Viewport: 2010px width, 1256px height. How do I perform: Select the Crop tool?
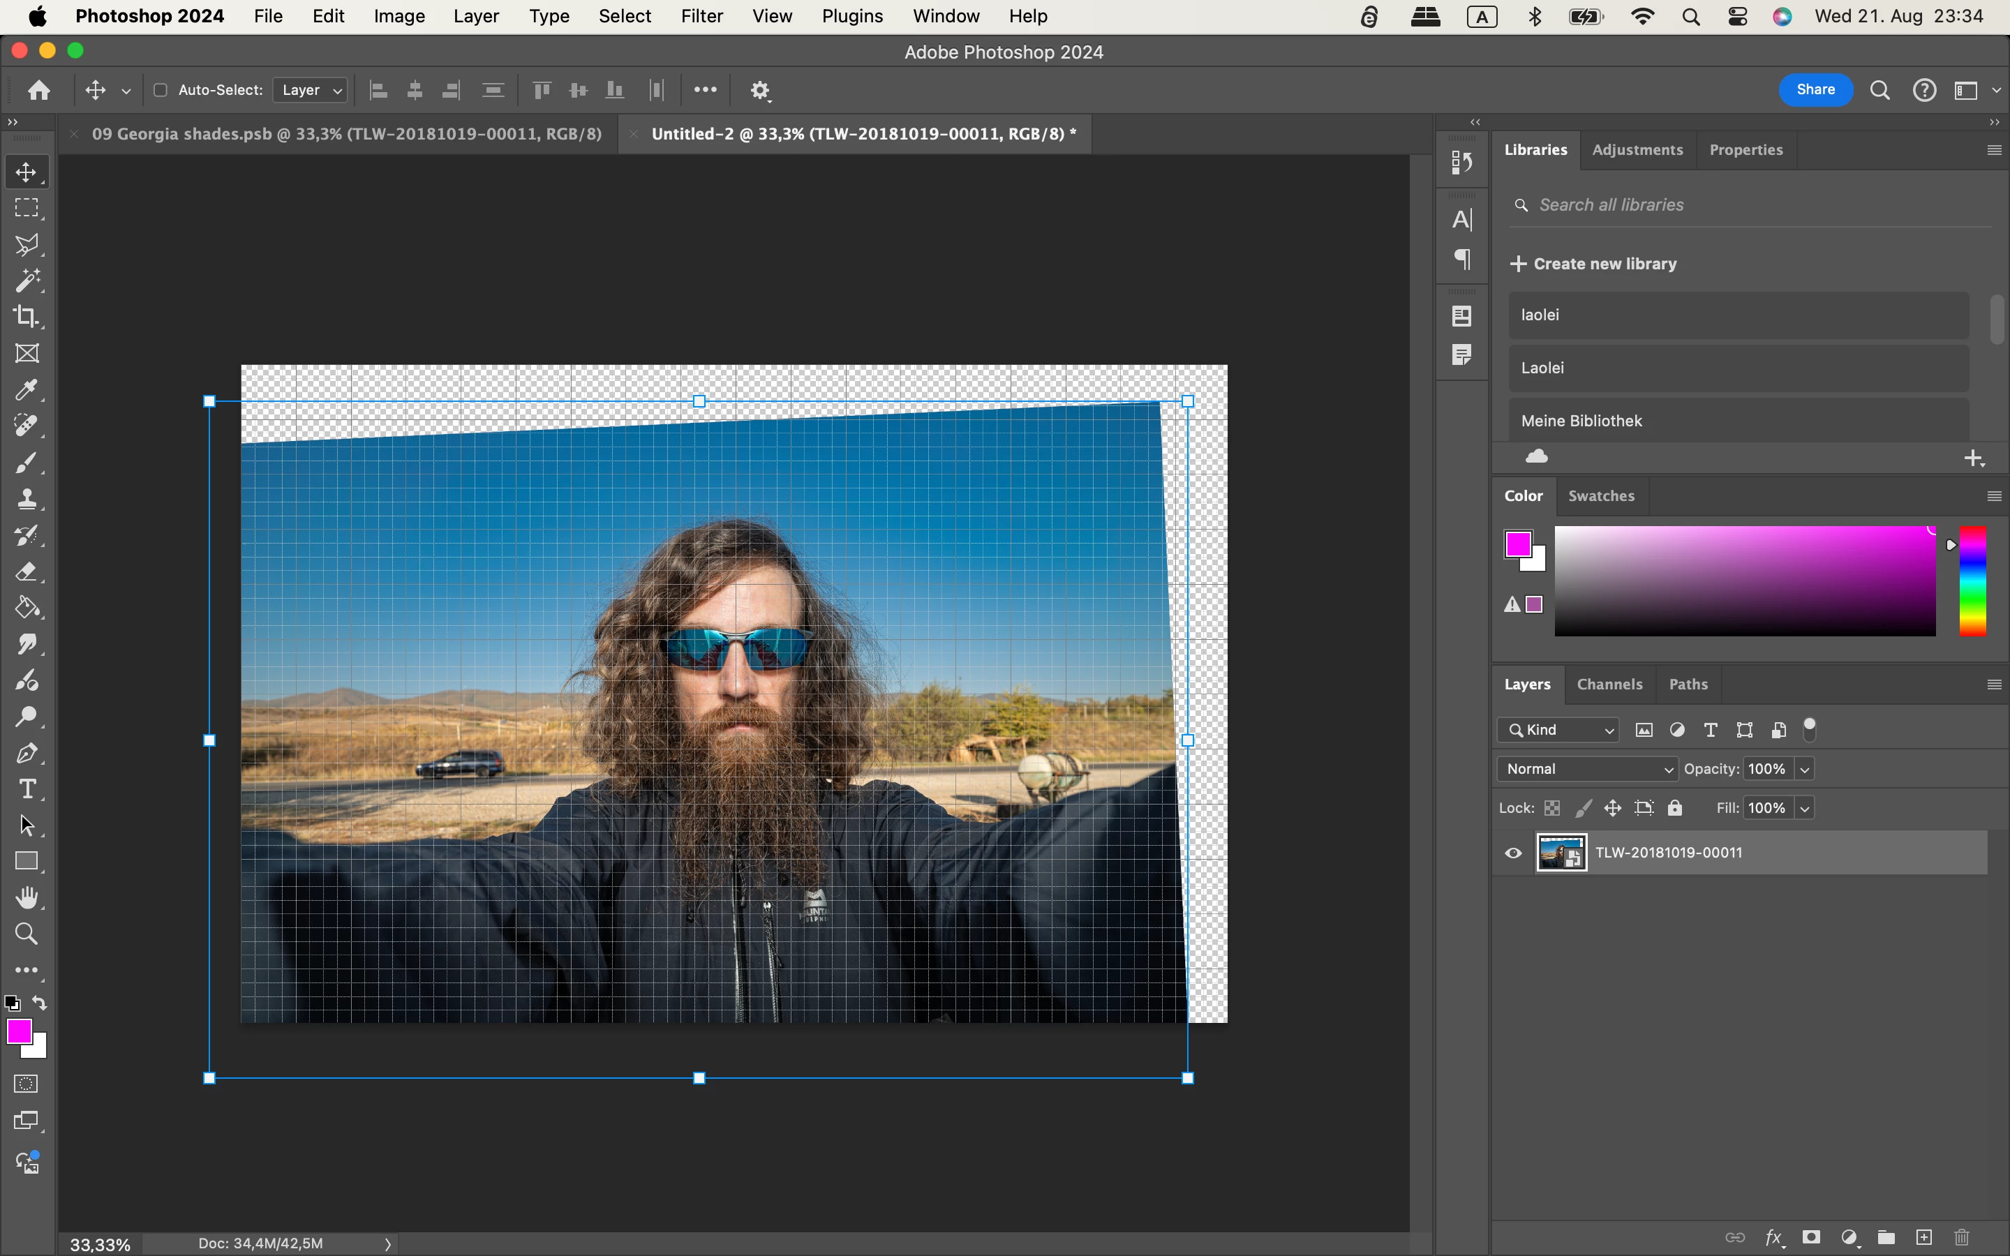coord(27,317)
